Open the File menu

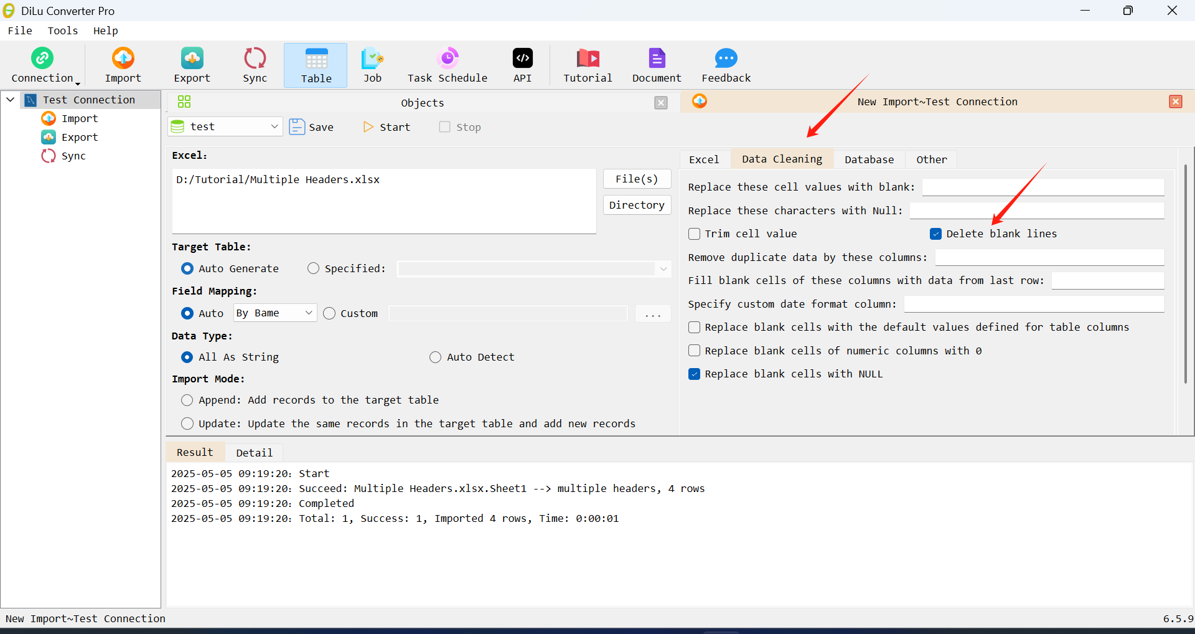tap(20, 31)
